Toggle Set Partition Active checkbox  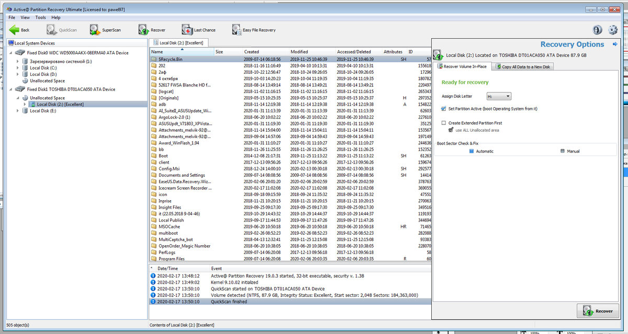pyautogui.click(x=444, y=109)
